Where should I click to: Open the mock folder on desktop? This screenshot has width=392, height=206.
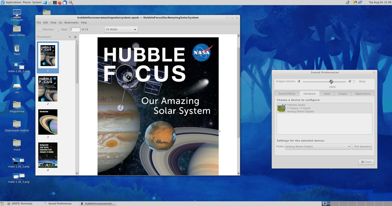click(x=17, y=143)
